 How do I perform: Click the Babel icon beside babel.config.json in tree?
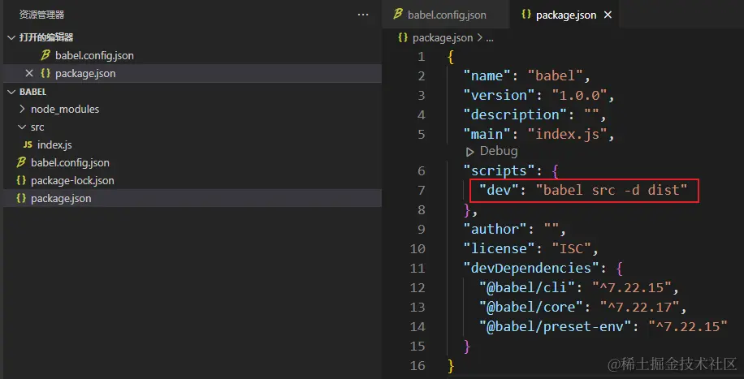(x=21, y=162)
